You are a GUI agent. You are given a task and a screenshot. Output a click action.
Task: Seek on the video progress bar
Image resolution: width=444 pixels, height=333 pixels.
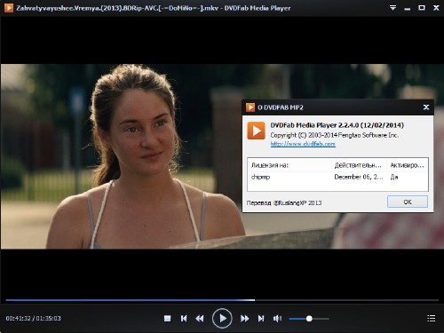coord(222,300)
